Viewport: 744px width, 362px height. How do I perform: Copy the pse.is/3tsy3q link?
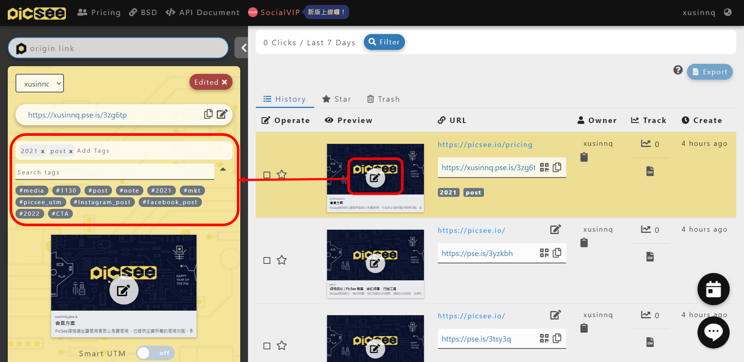pyautogui.click(x=557, y=338)
